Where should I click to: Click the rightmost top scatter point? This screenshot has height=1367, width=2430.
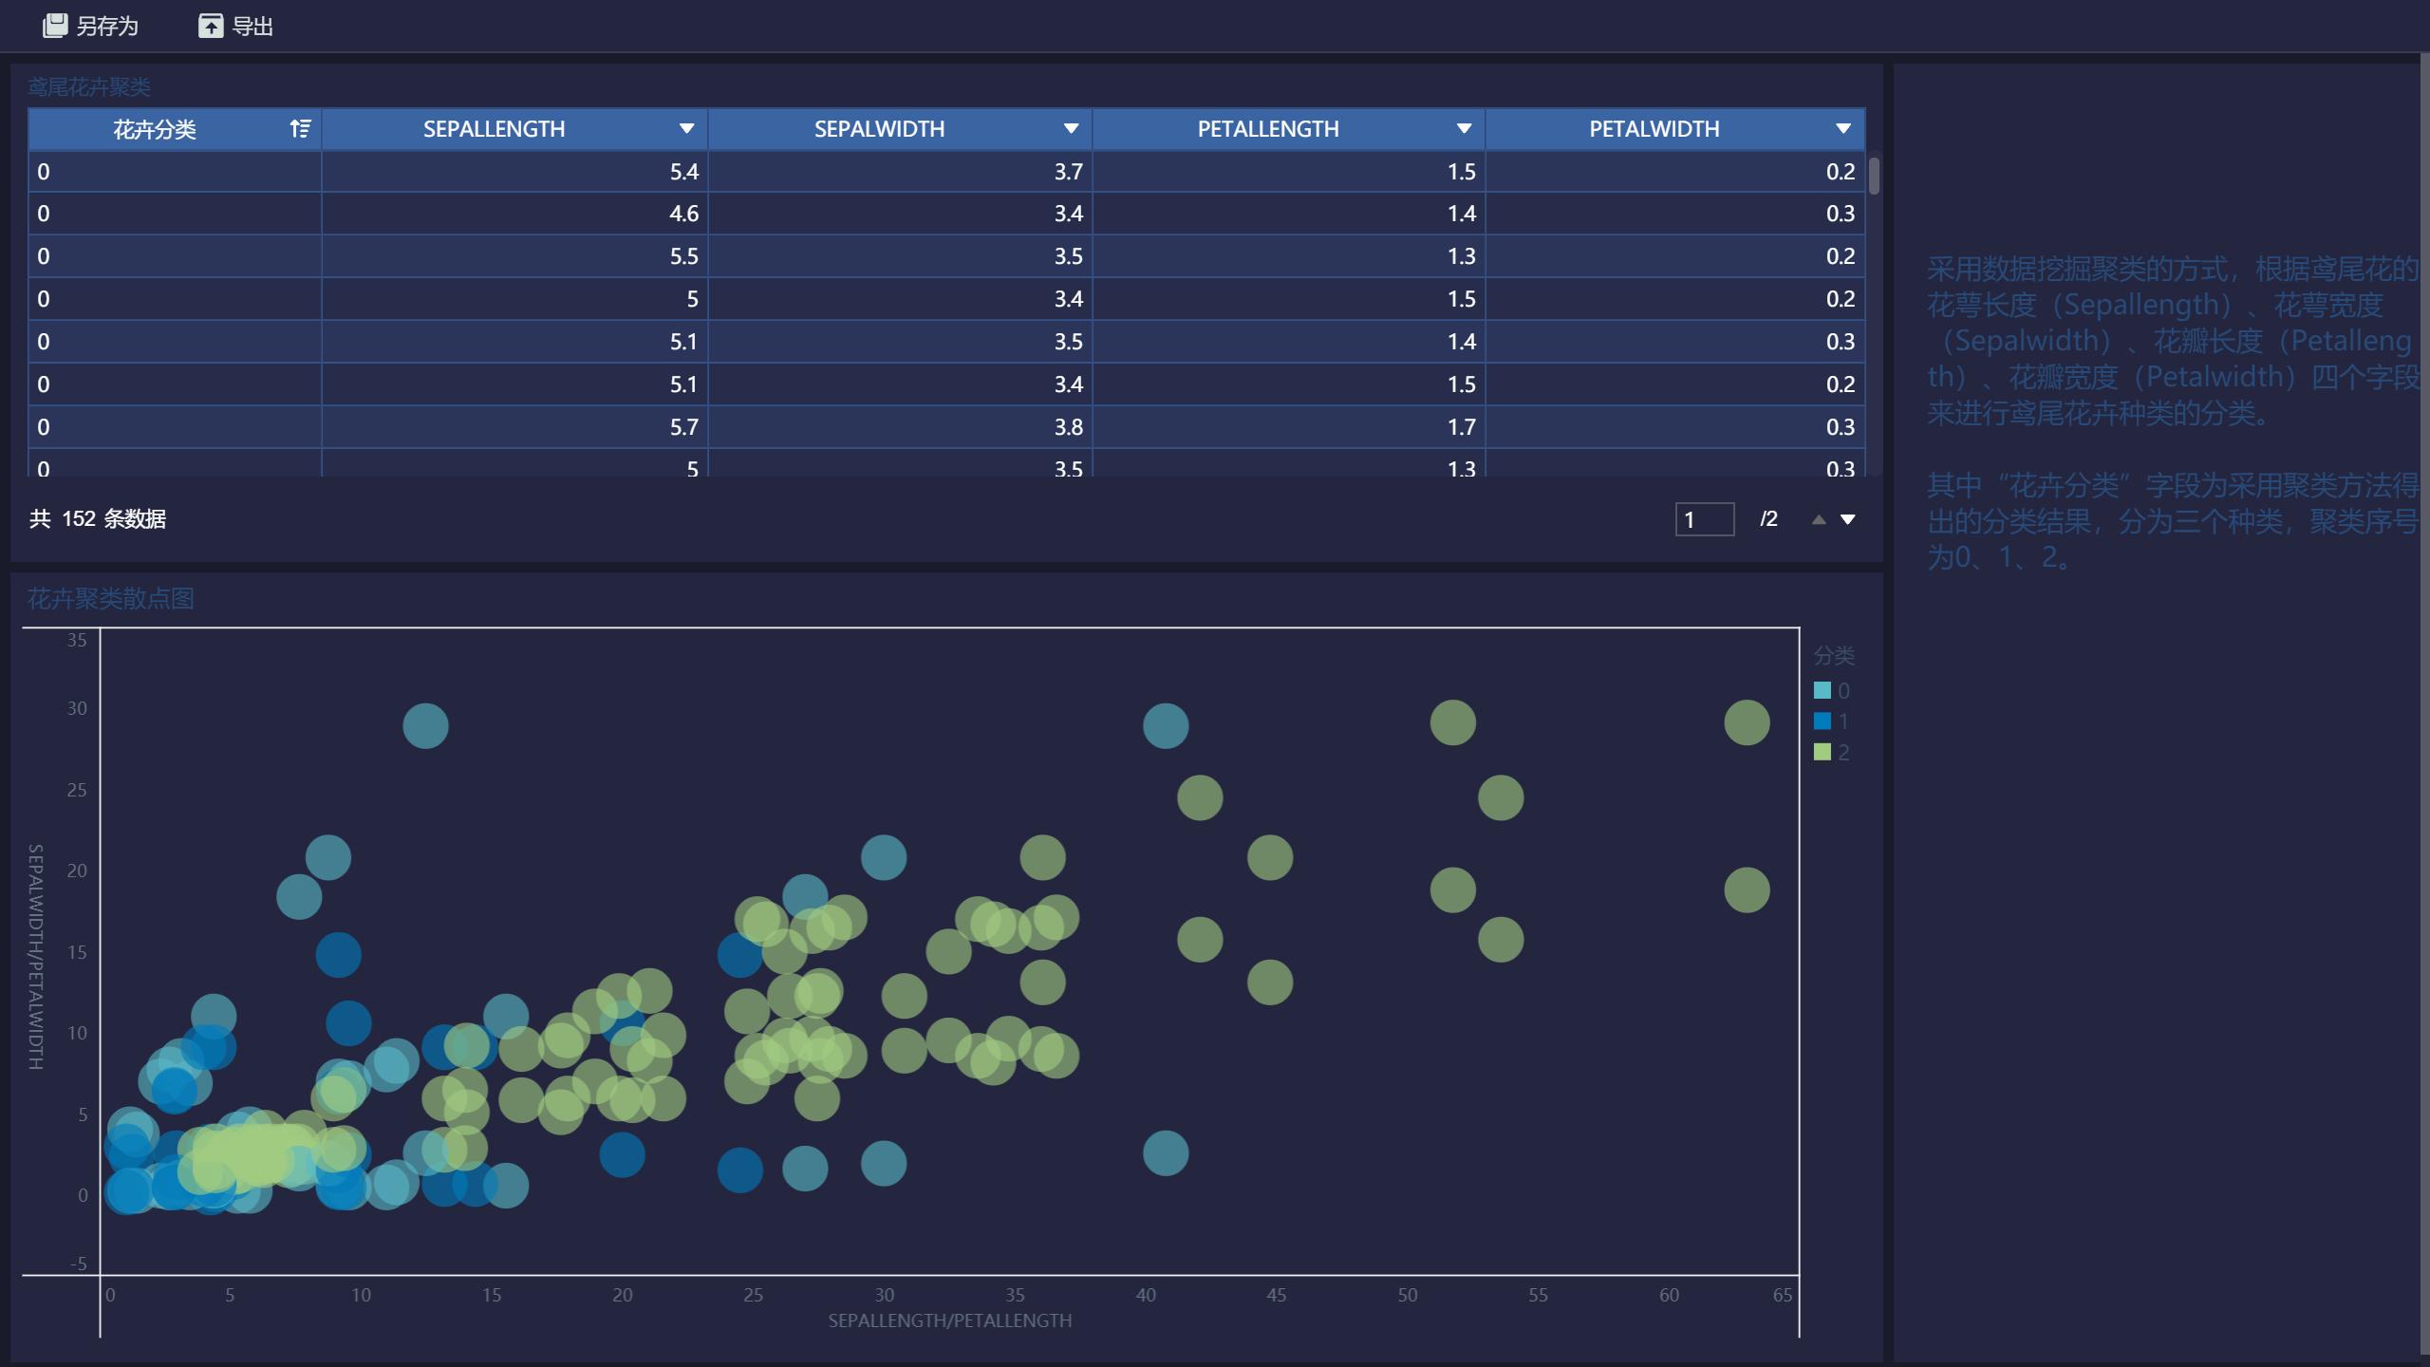[1747, 722]
